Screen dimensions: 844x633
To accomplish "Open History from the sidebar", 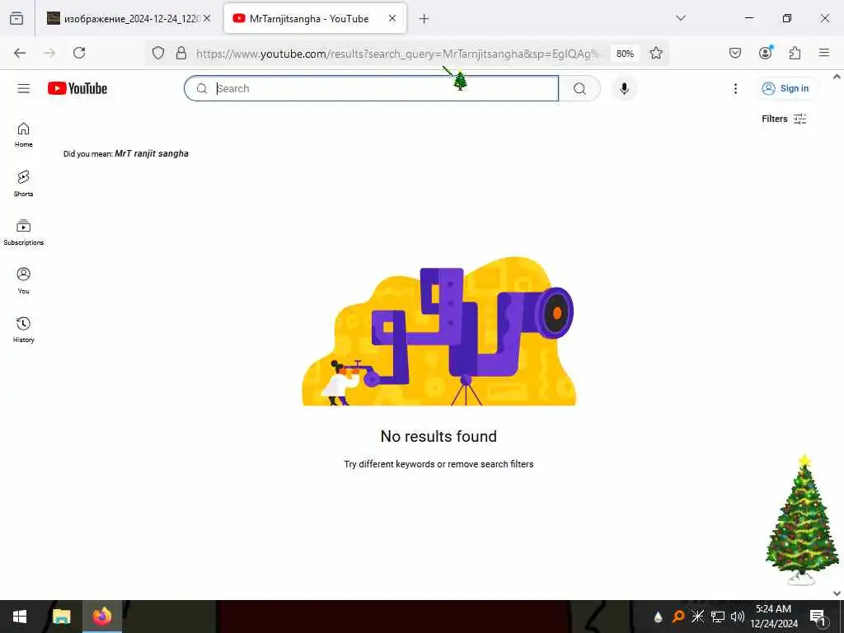I will click(x=24, y=330).
